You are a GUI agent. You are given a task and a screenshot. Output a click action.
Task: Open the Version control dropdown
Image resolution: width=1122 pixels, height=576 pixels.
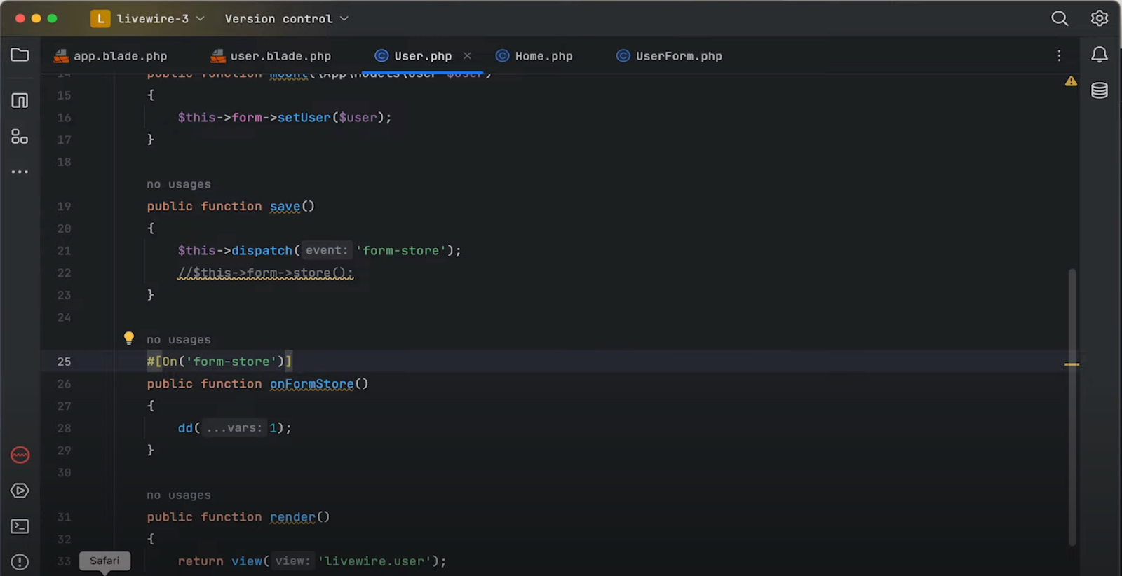tap(286, 19)
